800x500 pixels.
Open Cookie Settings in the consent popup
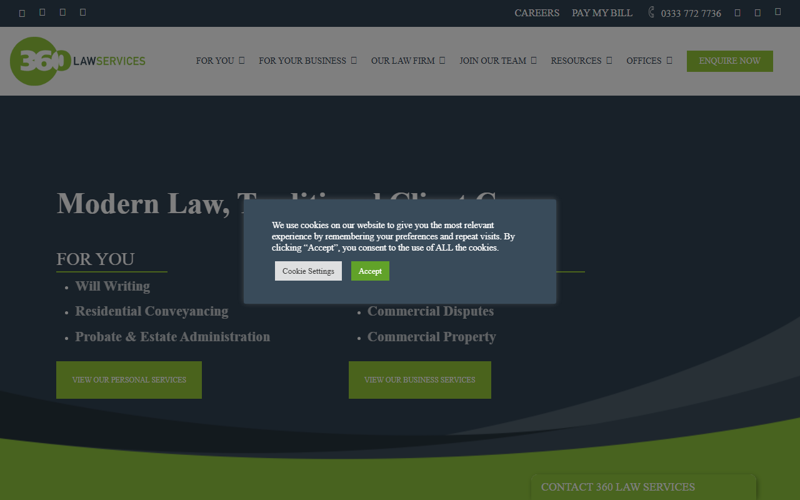(x=308, y=271)
